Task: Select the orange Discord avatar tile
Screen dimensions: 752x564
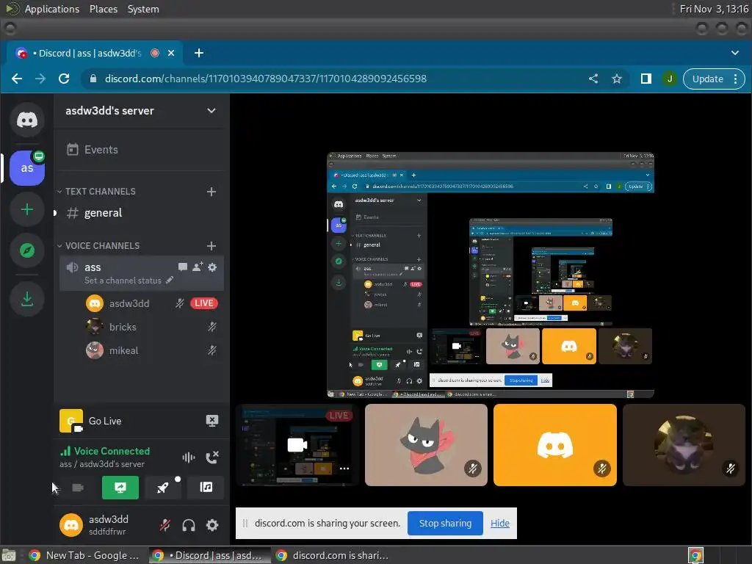Action: (555, 445)
